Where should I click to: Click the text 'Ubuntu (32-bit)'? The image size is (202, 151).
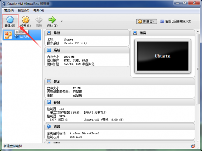point(75,43)
